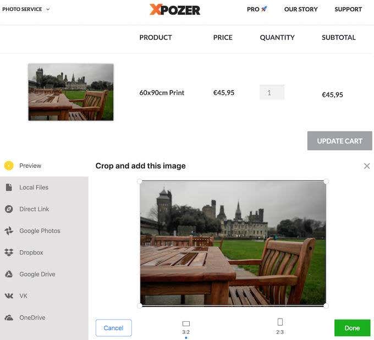374x340 pixels.
Task: Select the VK logo icon
Action: coord(9,296)
